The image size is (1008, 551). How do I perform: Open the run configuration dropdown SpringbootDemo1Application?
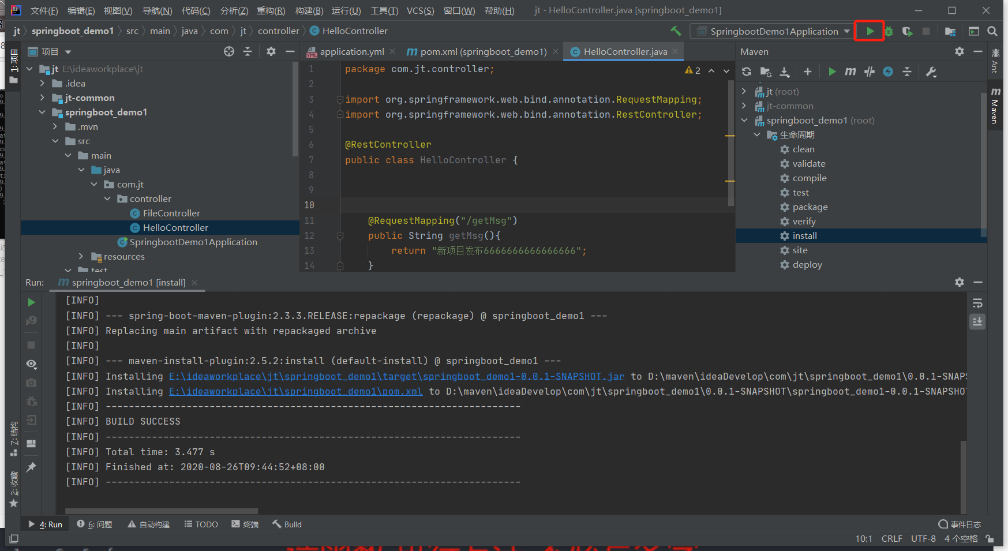click(x=773, y=31)
